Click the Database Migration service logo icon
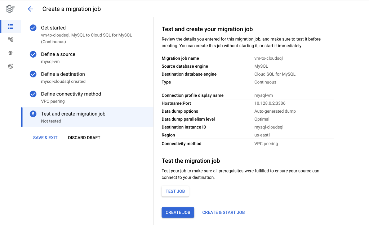This screenshot has width=369, height=225. click(10, 9)
